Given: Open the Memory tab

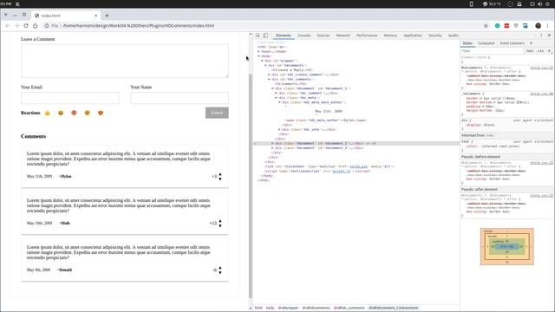Looking at the screenshot, I should 390,36.
